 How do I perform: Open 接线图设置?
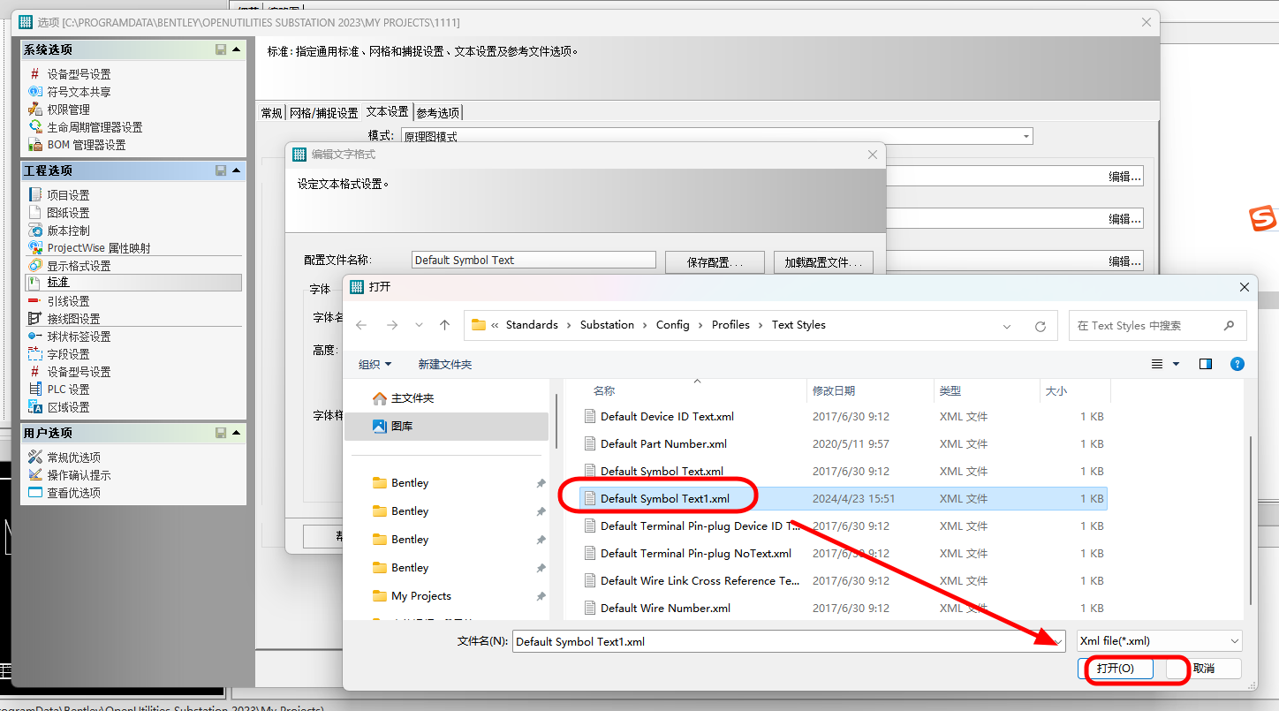click(x=73, y=319)
